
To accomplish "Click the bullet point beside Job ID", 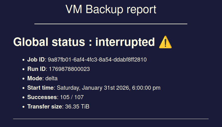I will click(23, 60).
